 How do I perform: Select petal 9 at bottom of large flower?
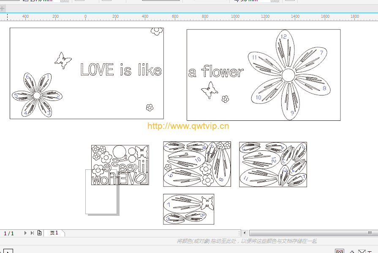point(290,101)
